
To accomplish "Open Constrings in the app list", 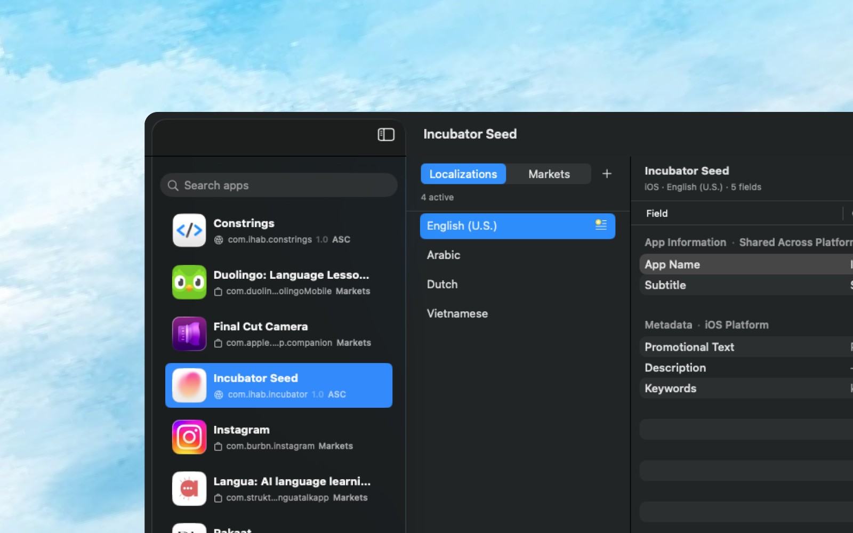I will pyautogui.click(x=279, y=230).
